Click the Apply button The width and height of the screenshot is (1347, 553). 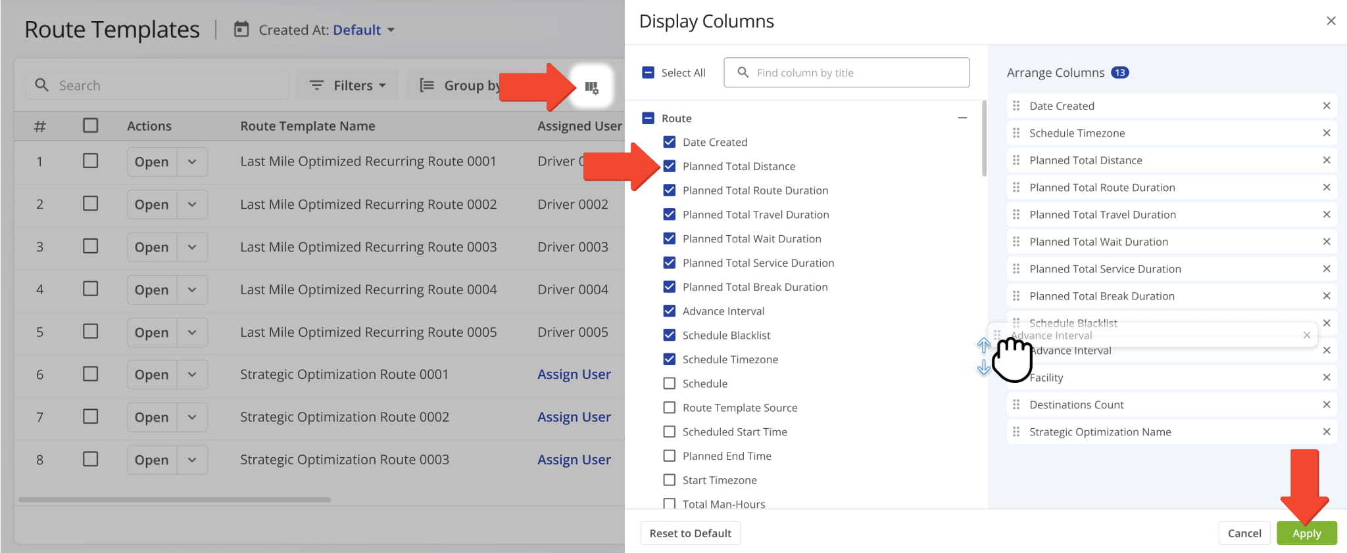tap(1306, 533)
